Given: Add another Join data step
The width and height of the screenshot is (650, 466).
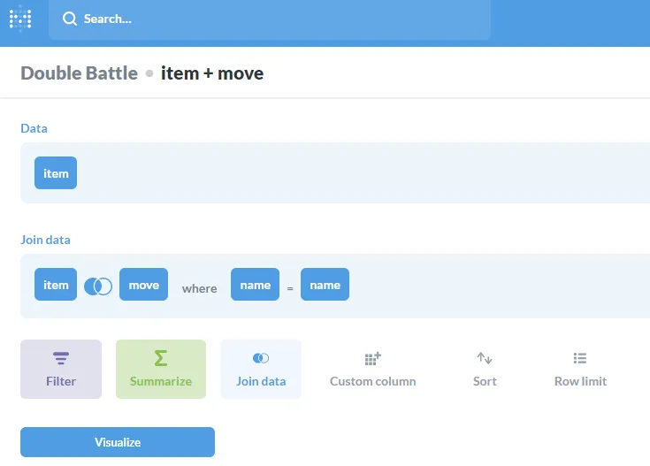Looking at the screenshot, I should (x=261, y=369).
